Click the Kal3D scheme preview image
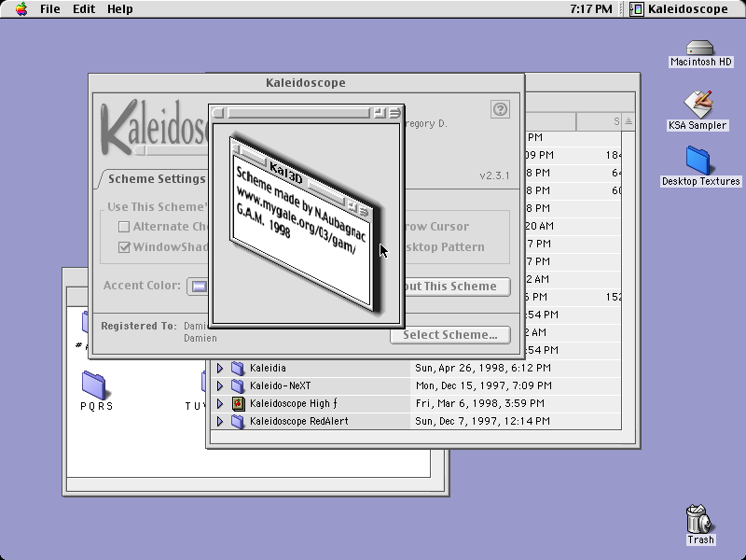Screen dimensions: 746x560 click(x=307, y=224)
